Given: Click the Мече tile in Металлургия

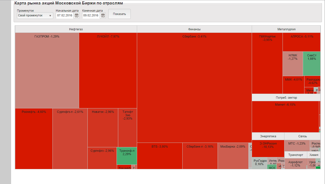Looking at the screenshot, I should pos(309,91).
